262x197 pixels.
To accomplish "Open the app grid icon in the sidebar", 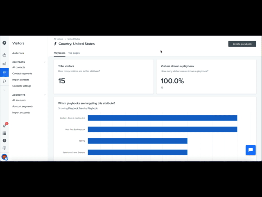I will pyautogui.click(x=5, y=133).
